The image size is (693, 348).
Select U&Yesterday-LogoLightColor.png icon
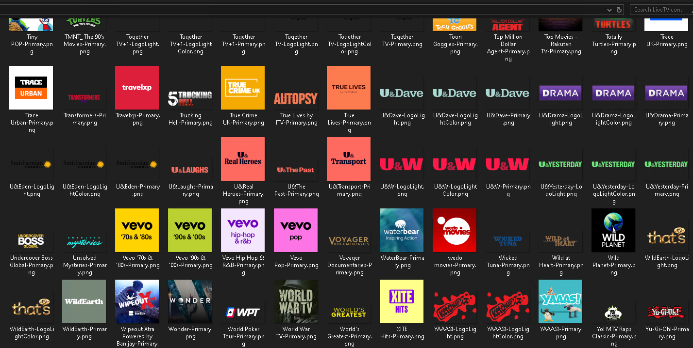coord(613,165)
